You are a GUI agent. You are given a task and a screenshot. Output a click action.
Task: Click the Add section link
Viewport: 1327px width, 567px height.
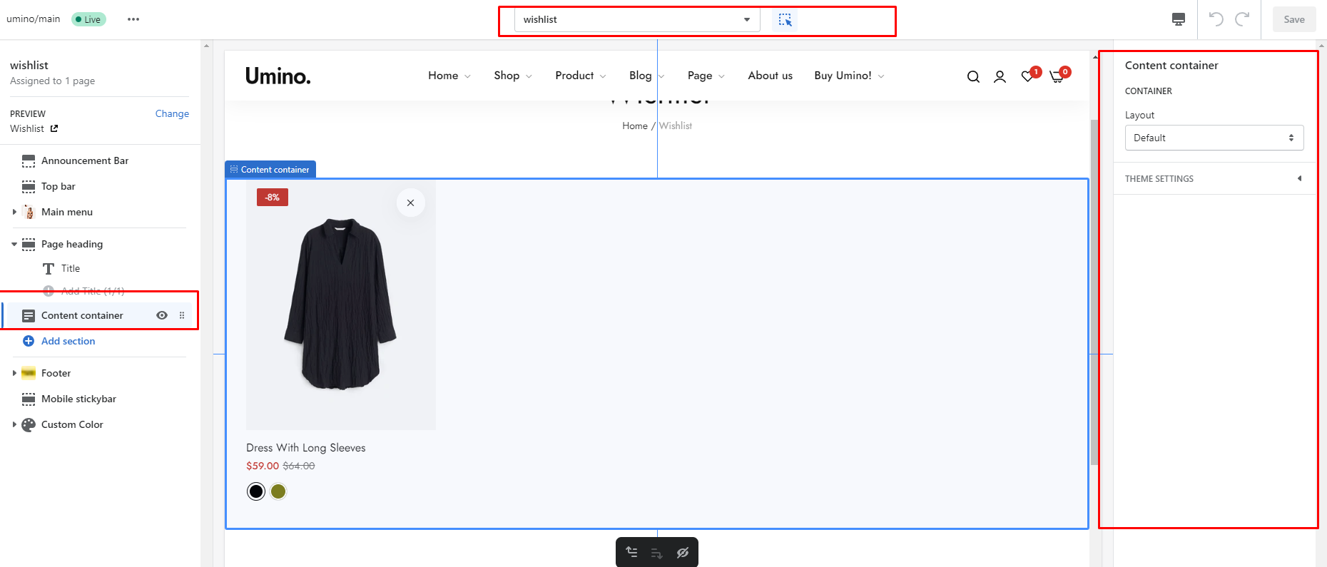coord(68,341)
